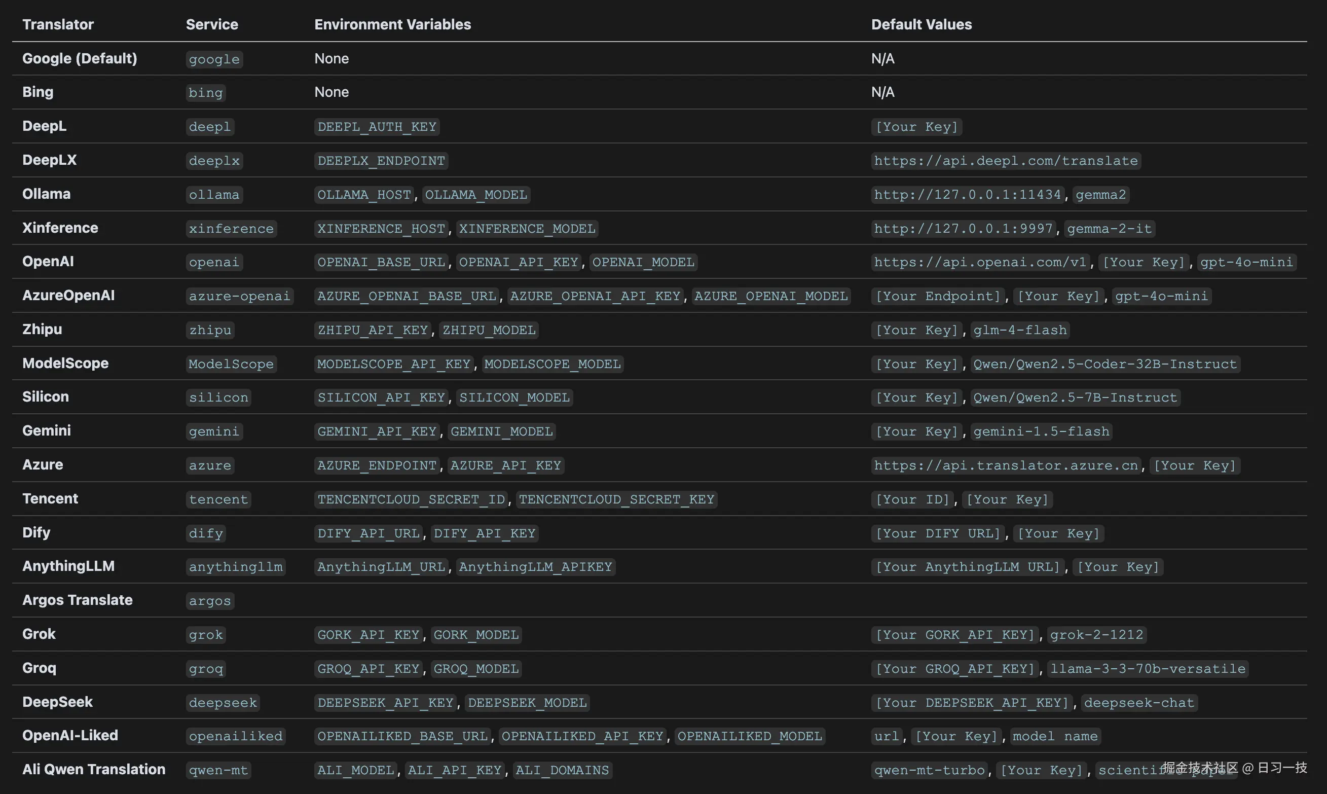Select the "OPENAI_API_KEY" variable
The width and height of the screenshot is (1327, 794).
(x=519, y=262)
